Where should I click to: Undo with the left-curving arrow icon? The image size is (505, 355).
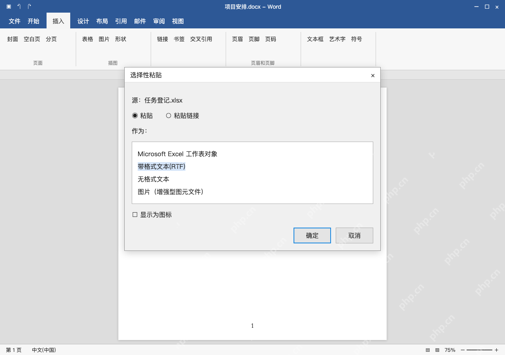19,7
